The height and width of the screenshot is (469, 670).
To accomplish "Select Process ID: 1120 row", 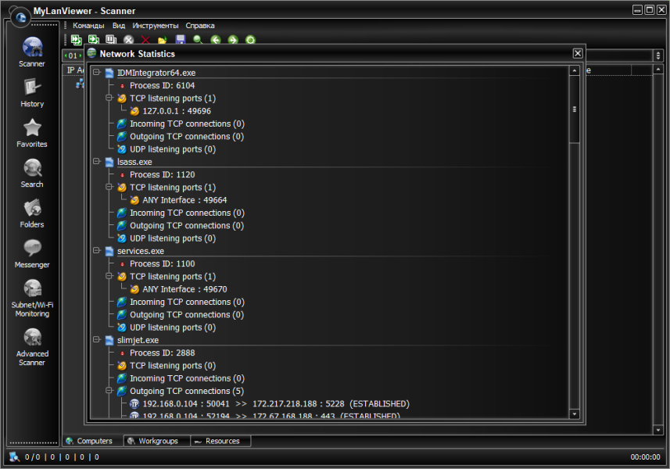I will pos(162,174).
